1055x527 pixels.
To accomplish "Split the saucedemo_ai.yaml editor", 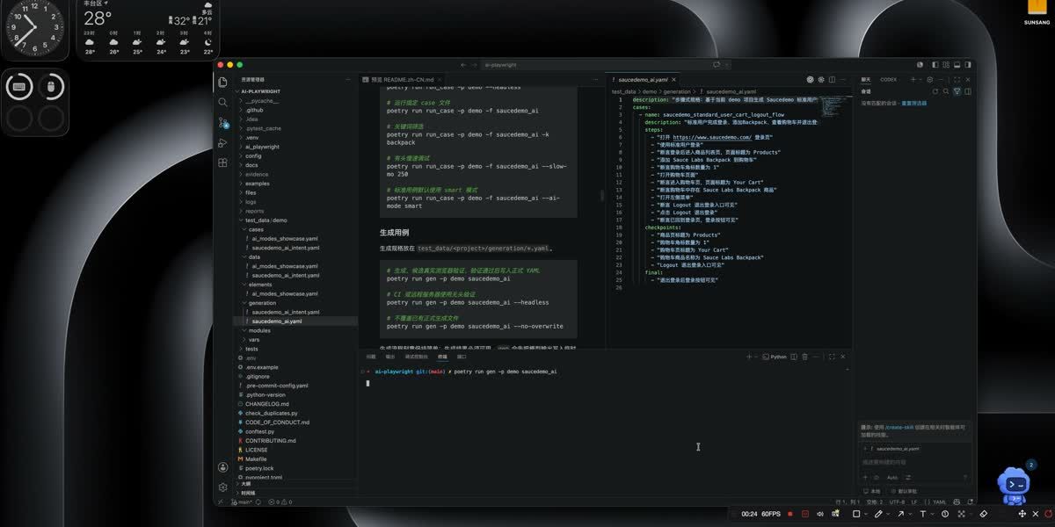I will (x=832, y=80).
